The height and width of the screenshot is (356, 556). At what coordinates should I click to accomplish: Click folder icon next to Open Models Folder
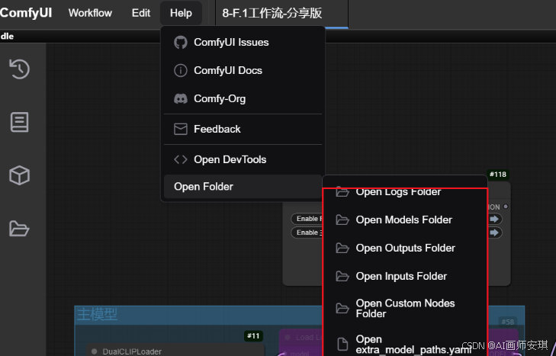[342, 220]
